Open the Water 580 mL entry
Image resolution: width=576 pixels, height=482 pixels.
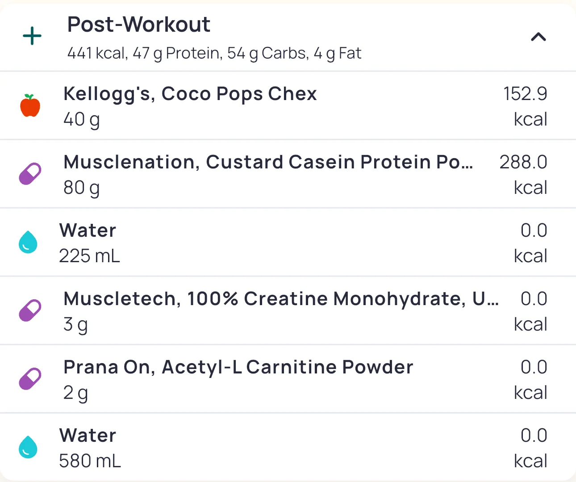[x=88, y=436]
